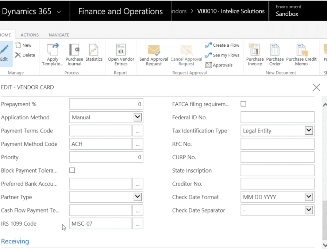The height and width of the screenshot is (249, 327).
Task: Click the CURP No. field
Action: (x=277, y=157)
